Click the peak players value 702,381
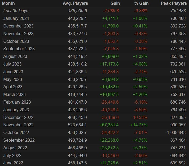Screen dimensions: 189x166 (x=178, y=64)
